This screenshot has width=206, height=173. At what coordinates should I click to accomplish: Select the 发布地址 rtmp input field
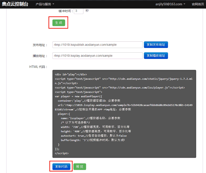[98, 45]
